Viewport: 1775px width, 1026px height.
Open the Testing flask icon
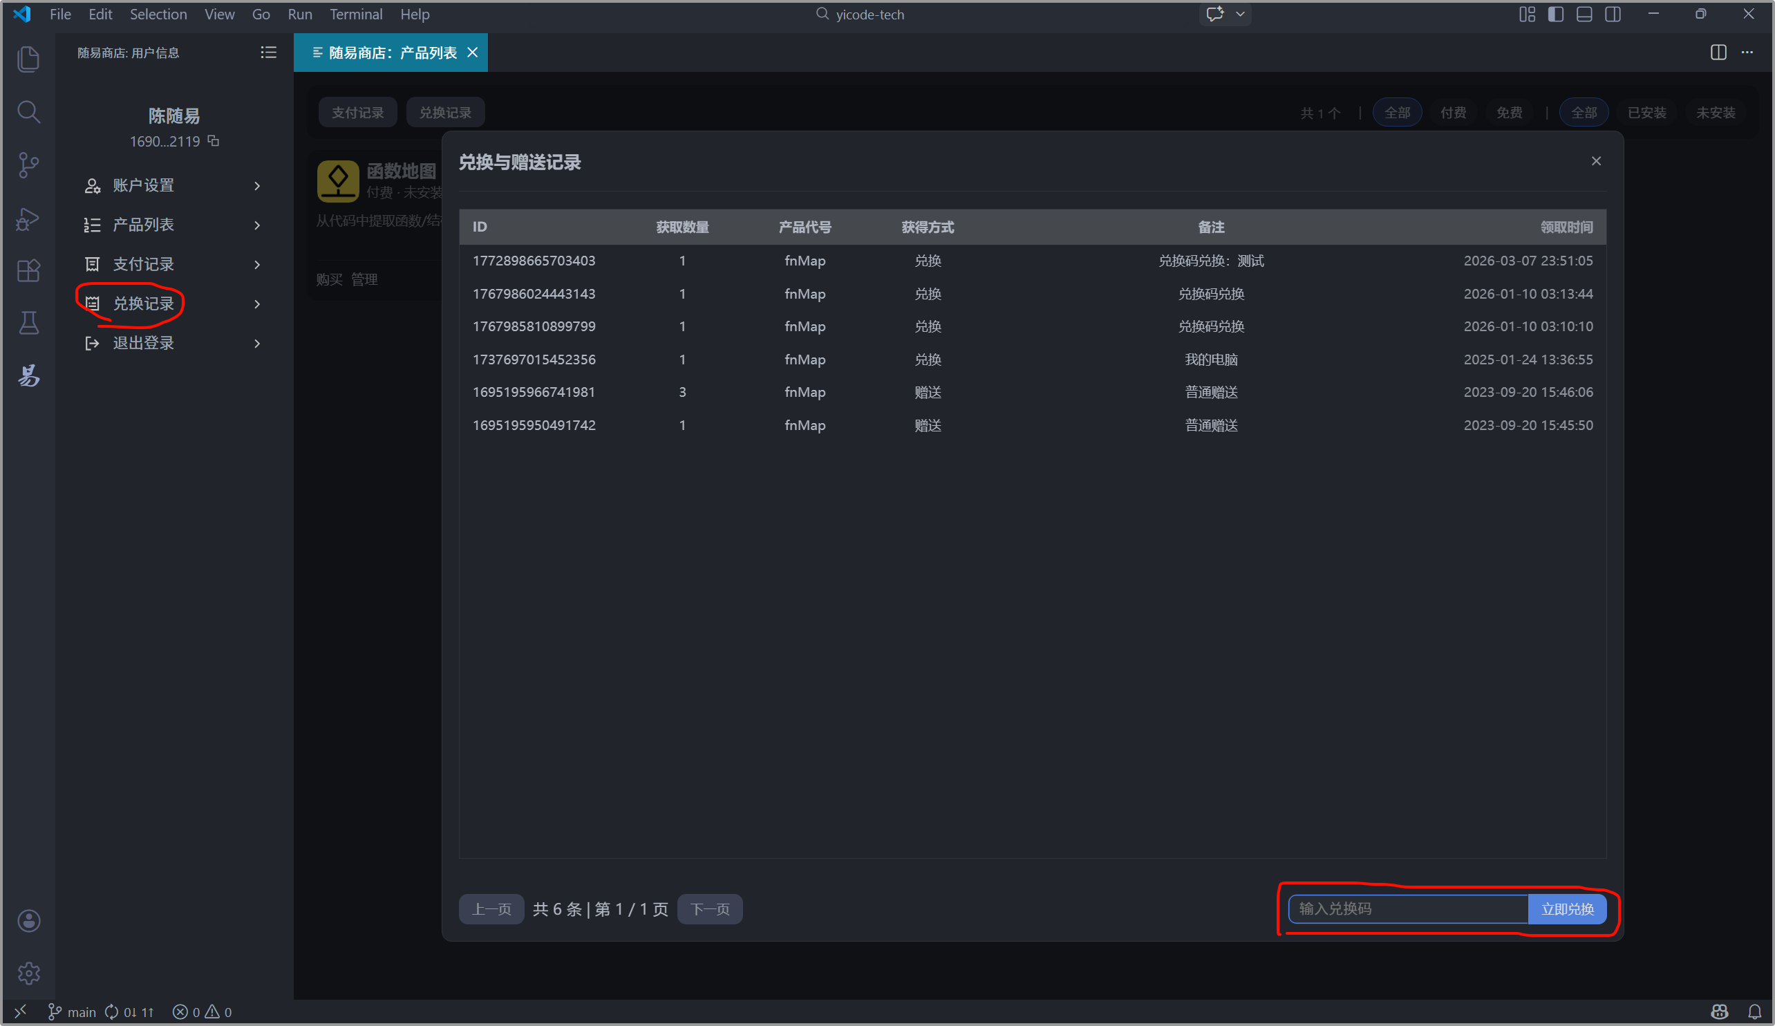[28, 323]
